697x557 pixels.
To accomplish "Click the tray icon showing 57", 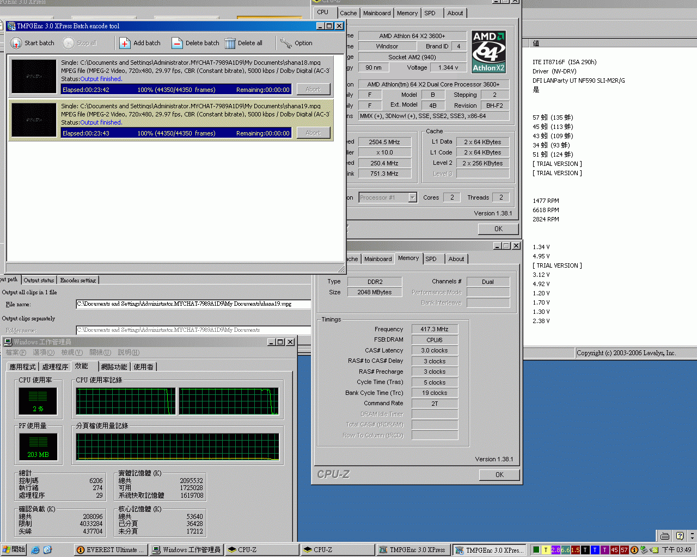I will [624, 550].
